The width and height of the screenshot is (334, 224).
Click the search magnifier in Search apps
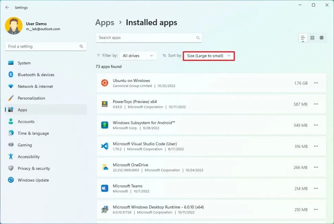click(198, 38)
